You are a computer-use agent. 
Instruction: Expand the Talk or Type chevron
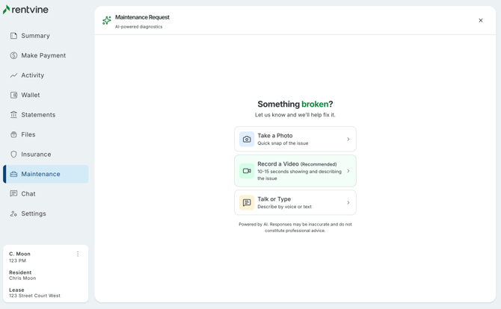[348, 203]
